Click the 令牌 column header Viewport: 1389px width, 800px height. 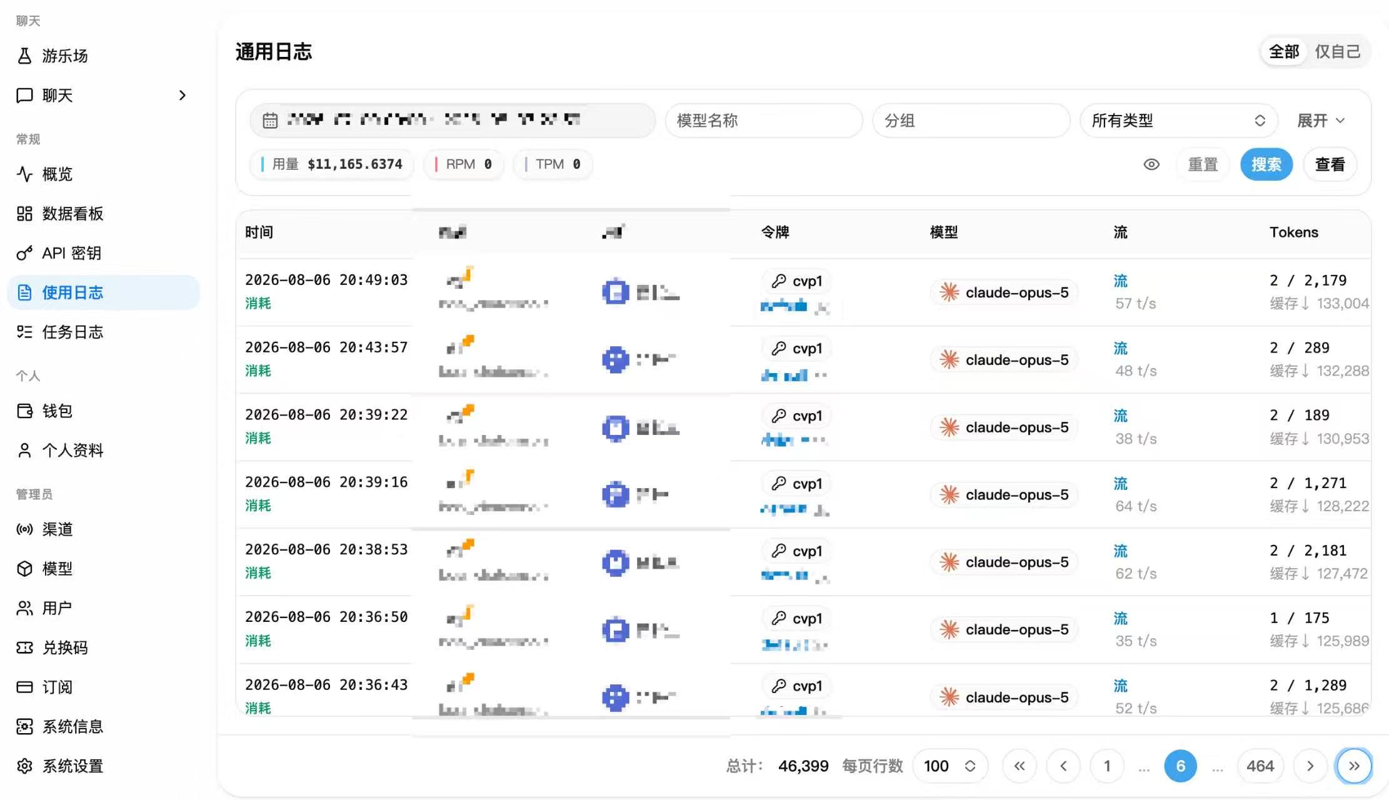click(775, 232)
